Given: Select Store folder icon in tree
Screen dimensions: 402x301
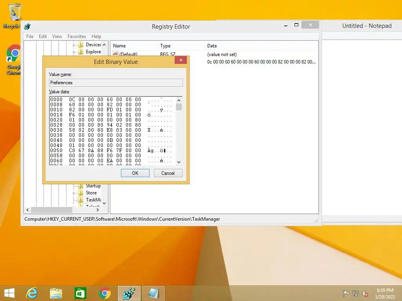Looking at the screenshot, I should (x=81, y=193).
